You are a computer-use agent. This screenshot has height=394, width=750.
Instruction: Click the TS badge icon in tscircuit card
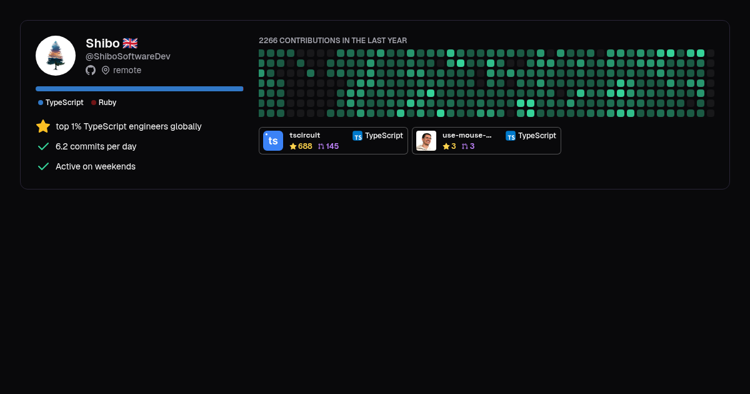357,136
